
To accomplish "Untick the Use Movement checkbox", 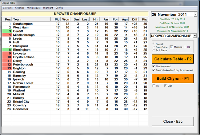I will (154, 66).
